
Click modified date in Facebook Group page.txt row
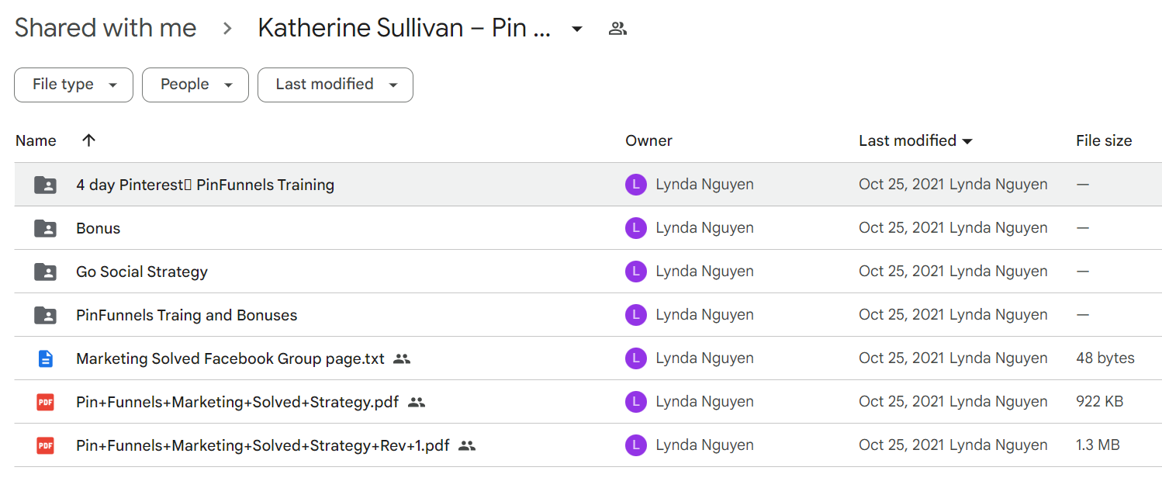(901, 358)
